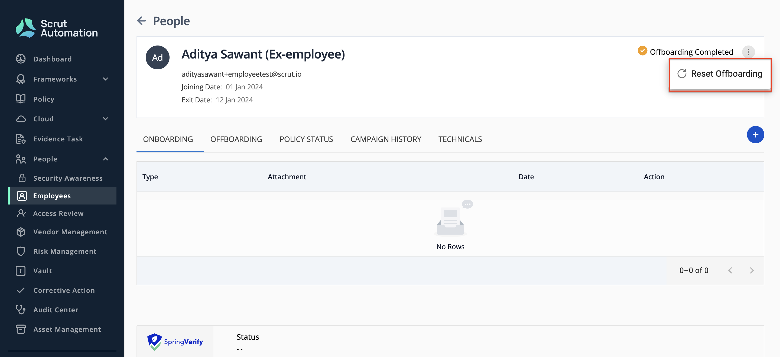Click the blue plus add button

coord(755,135)
